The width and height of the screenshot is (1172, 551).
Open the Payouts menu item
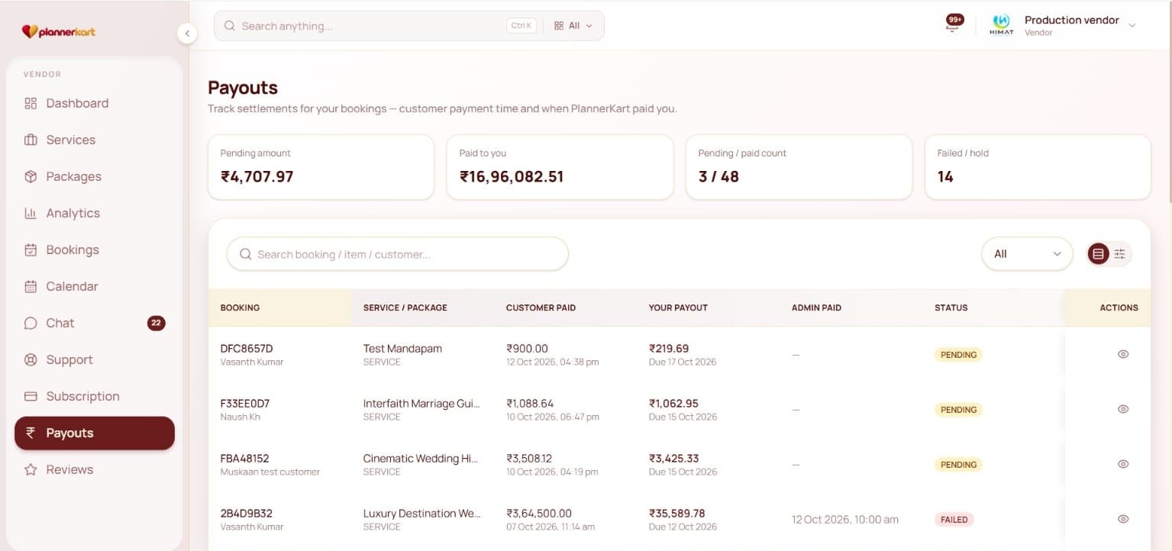click(x=95, y=433)
